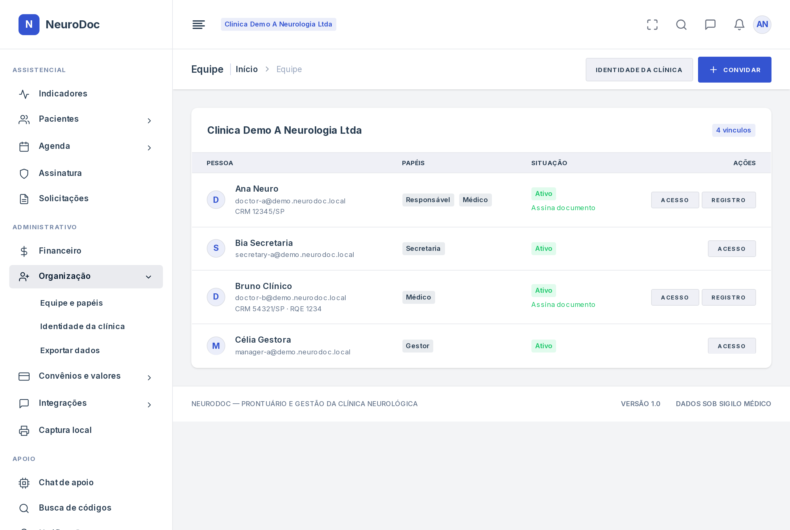Screen dimensions: 790x530
Task: Toggle the sidebar hamburger menu icon
Action: pyautogui.click(x=199, y=24)
